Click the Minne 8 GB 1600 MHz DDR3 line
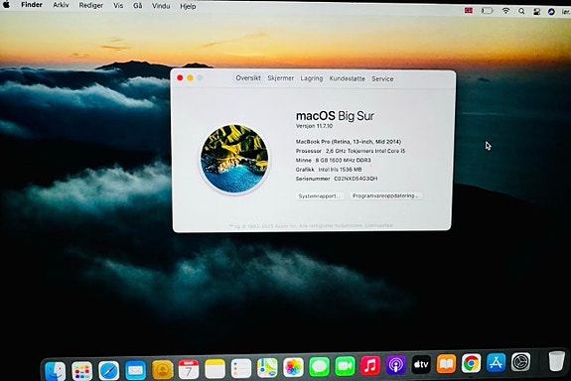Image resolution: width=571 pixels, height=381 pixels. coord(334,160)
